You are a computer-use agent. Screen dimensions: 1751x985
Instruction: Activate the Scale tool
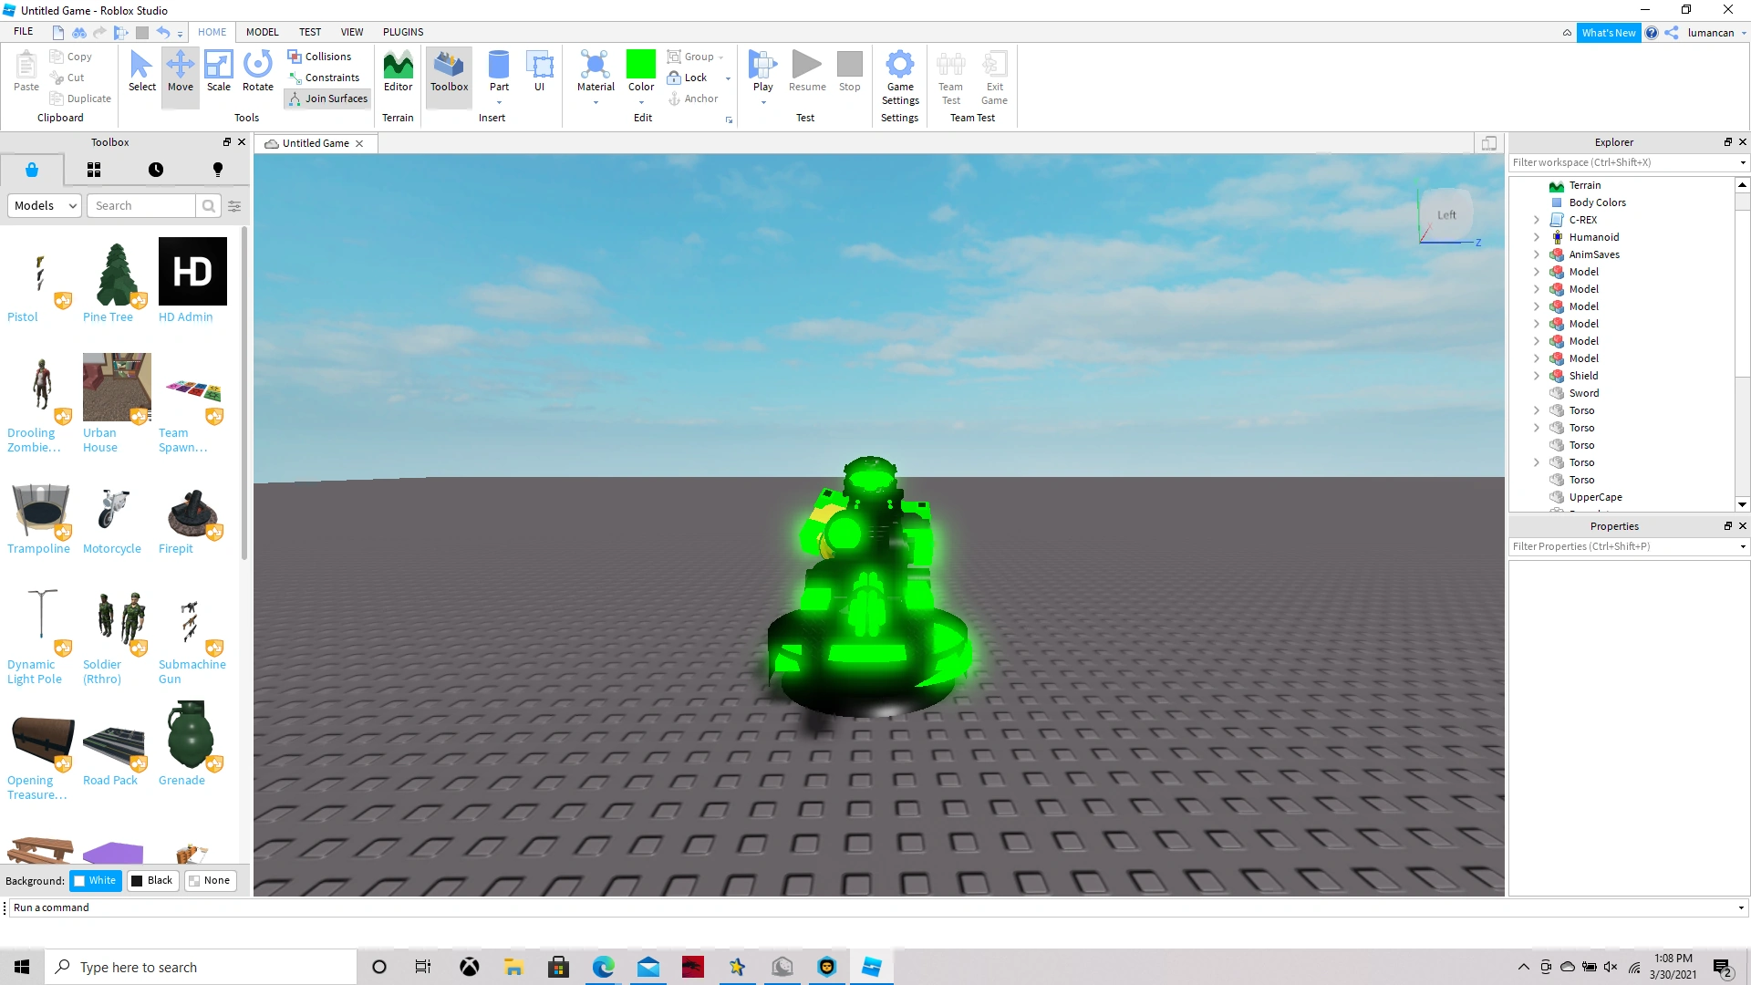tap(219, 73)
